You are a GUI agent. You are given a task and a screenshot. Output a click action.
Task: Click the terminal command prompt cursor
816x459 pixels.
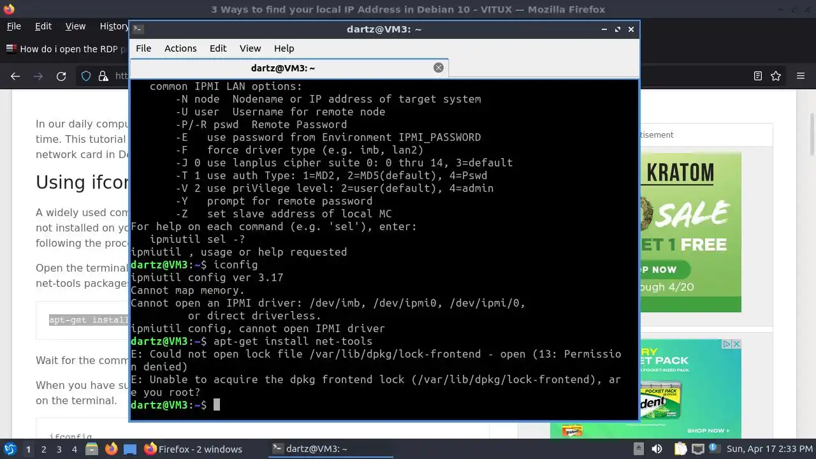tap(217, 405)
